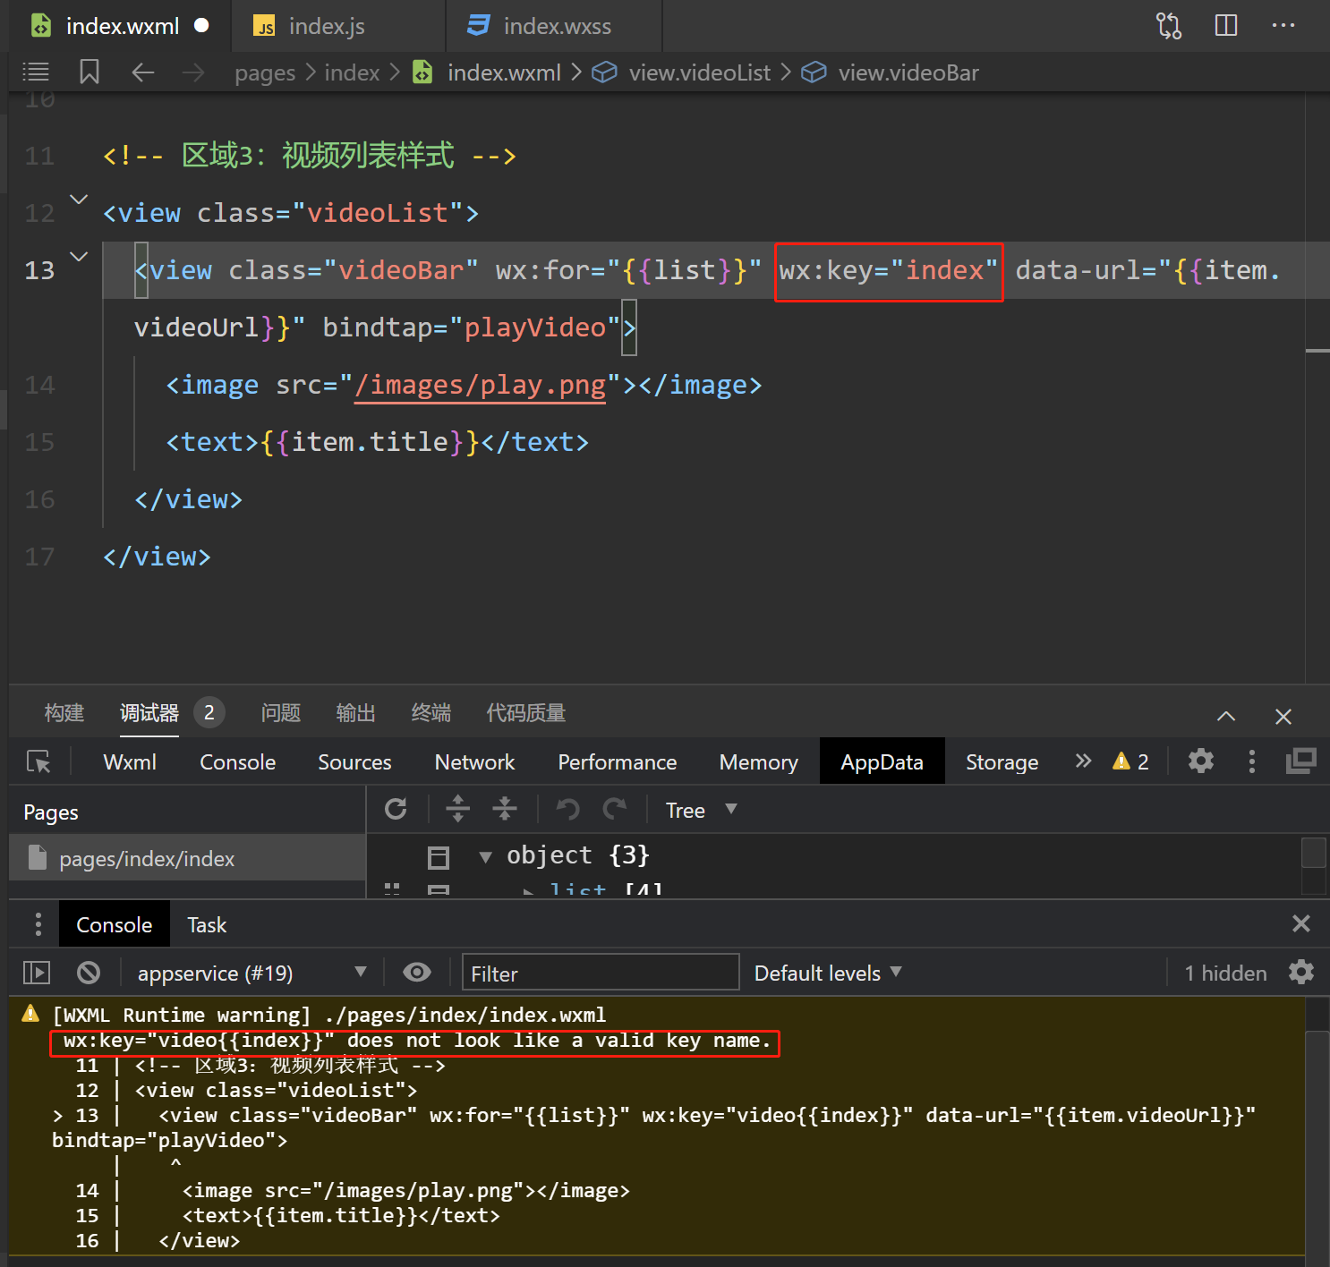
Task: Toggle the live expression eye icon
Action: [x=416, y=973]
